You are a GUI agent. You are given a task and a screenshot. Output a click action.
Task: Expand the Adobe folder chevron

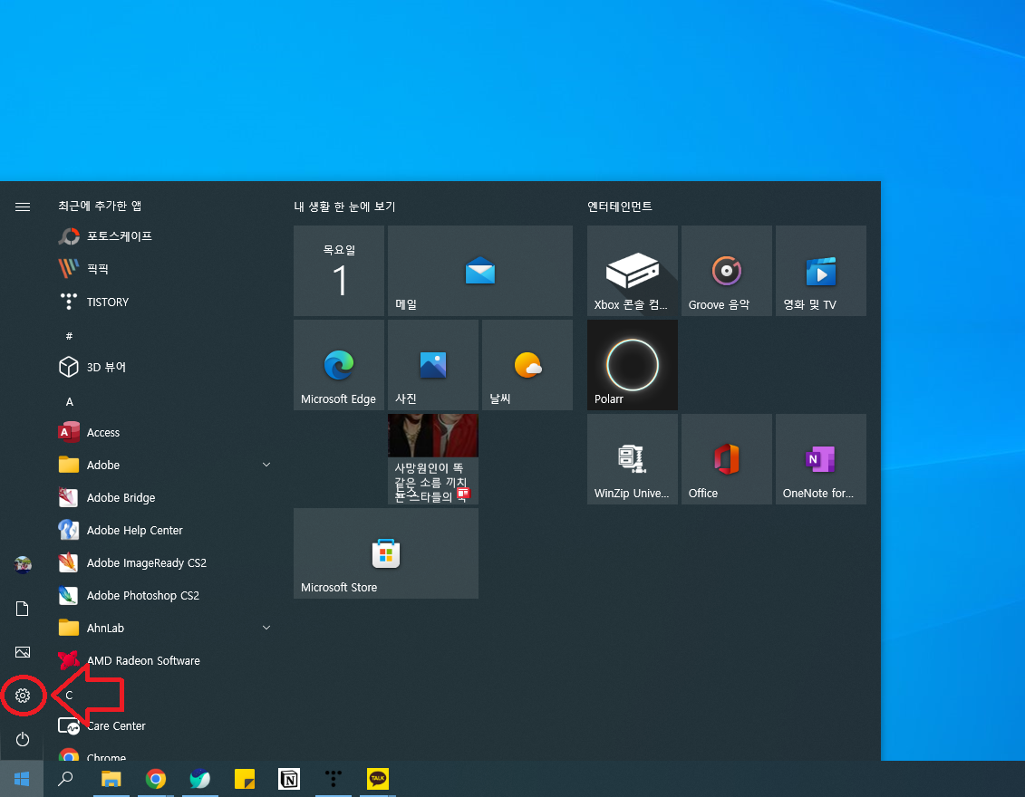point(266,465)
